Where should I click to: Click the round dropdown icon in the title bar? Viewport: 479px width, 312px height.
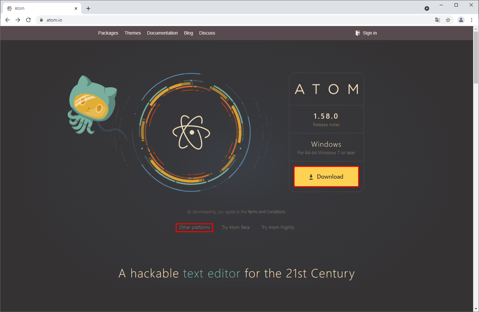(x=427, y=8)
